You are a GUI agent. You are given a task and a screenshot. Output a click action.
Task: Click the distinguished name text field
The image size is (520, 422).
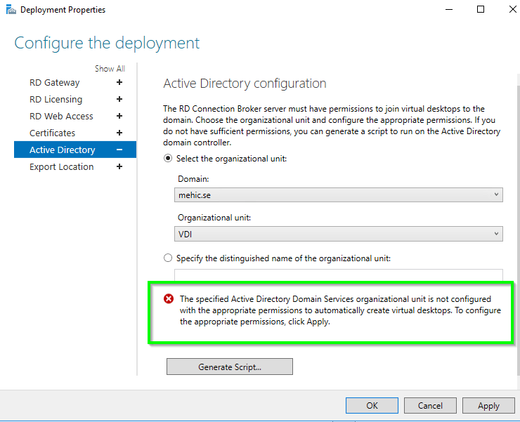tap(338, 275)
